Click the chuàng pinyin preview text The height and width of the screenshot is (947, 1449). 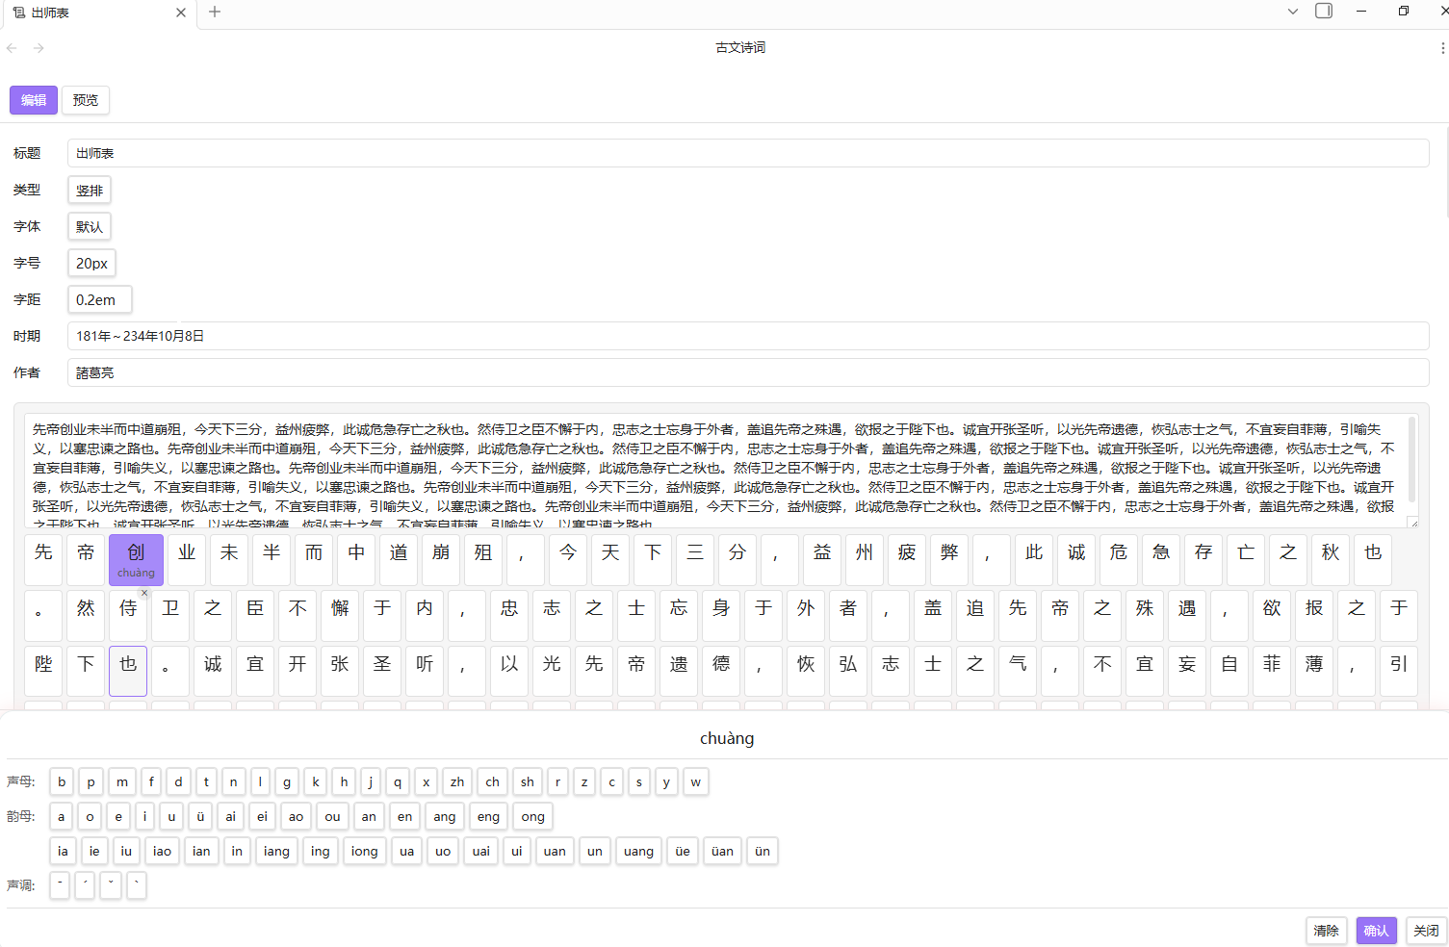727,738
